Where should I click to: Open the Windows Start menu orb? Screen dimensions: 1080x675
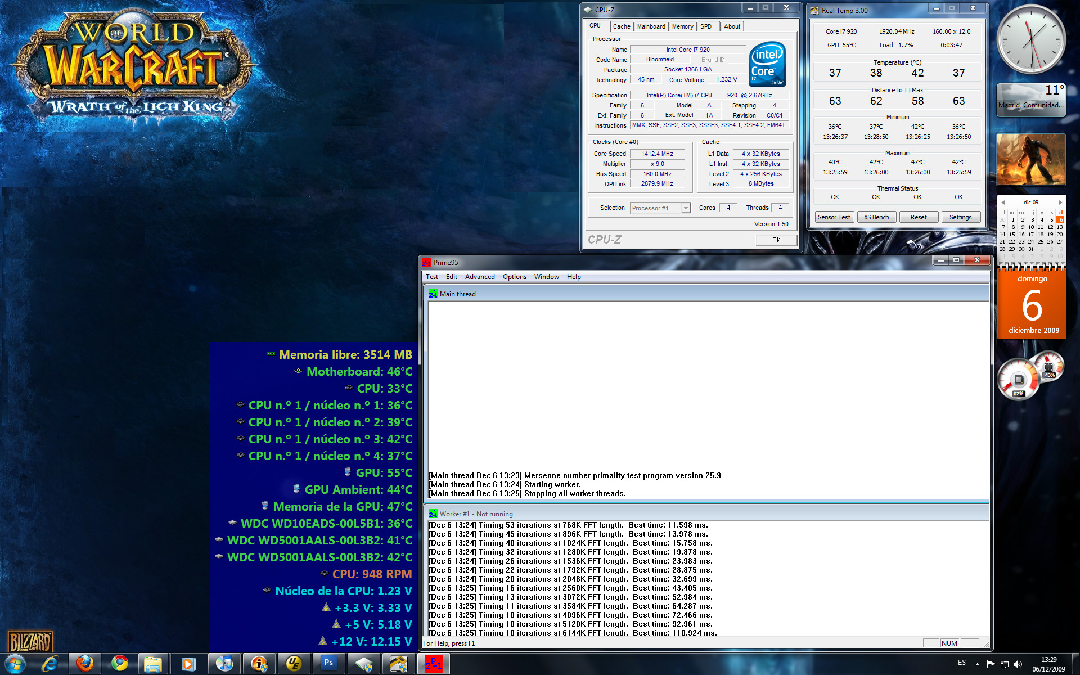[15, 664]
